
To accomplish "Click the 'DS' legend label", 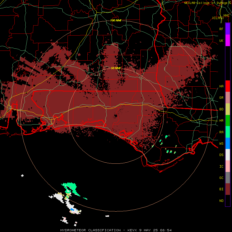I will (x=221, y=155).
